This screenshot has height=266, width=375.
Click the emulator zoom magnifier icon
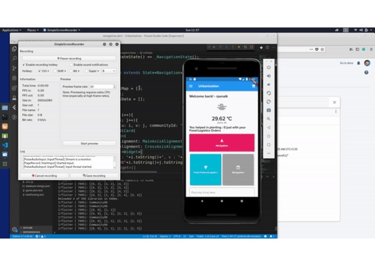[x=269, y=119]
